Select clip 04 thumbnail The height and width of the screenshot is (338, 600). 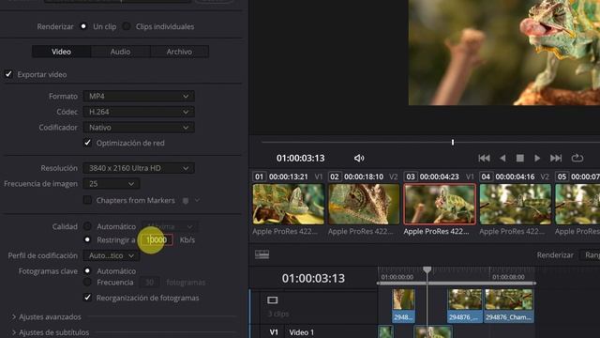516,204
